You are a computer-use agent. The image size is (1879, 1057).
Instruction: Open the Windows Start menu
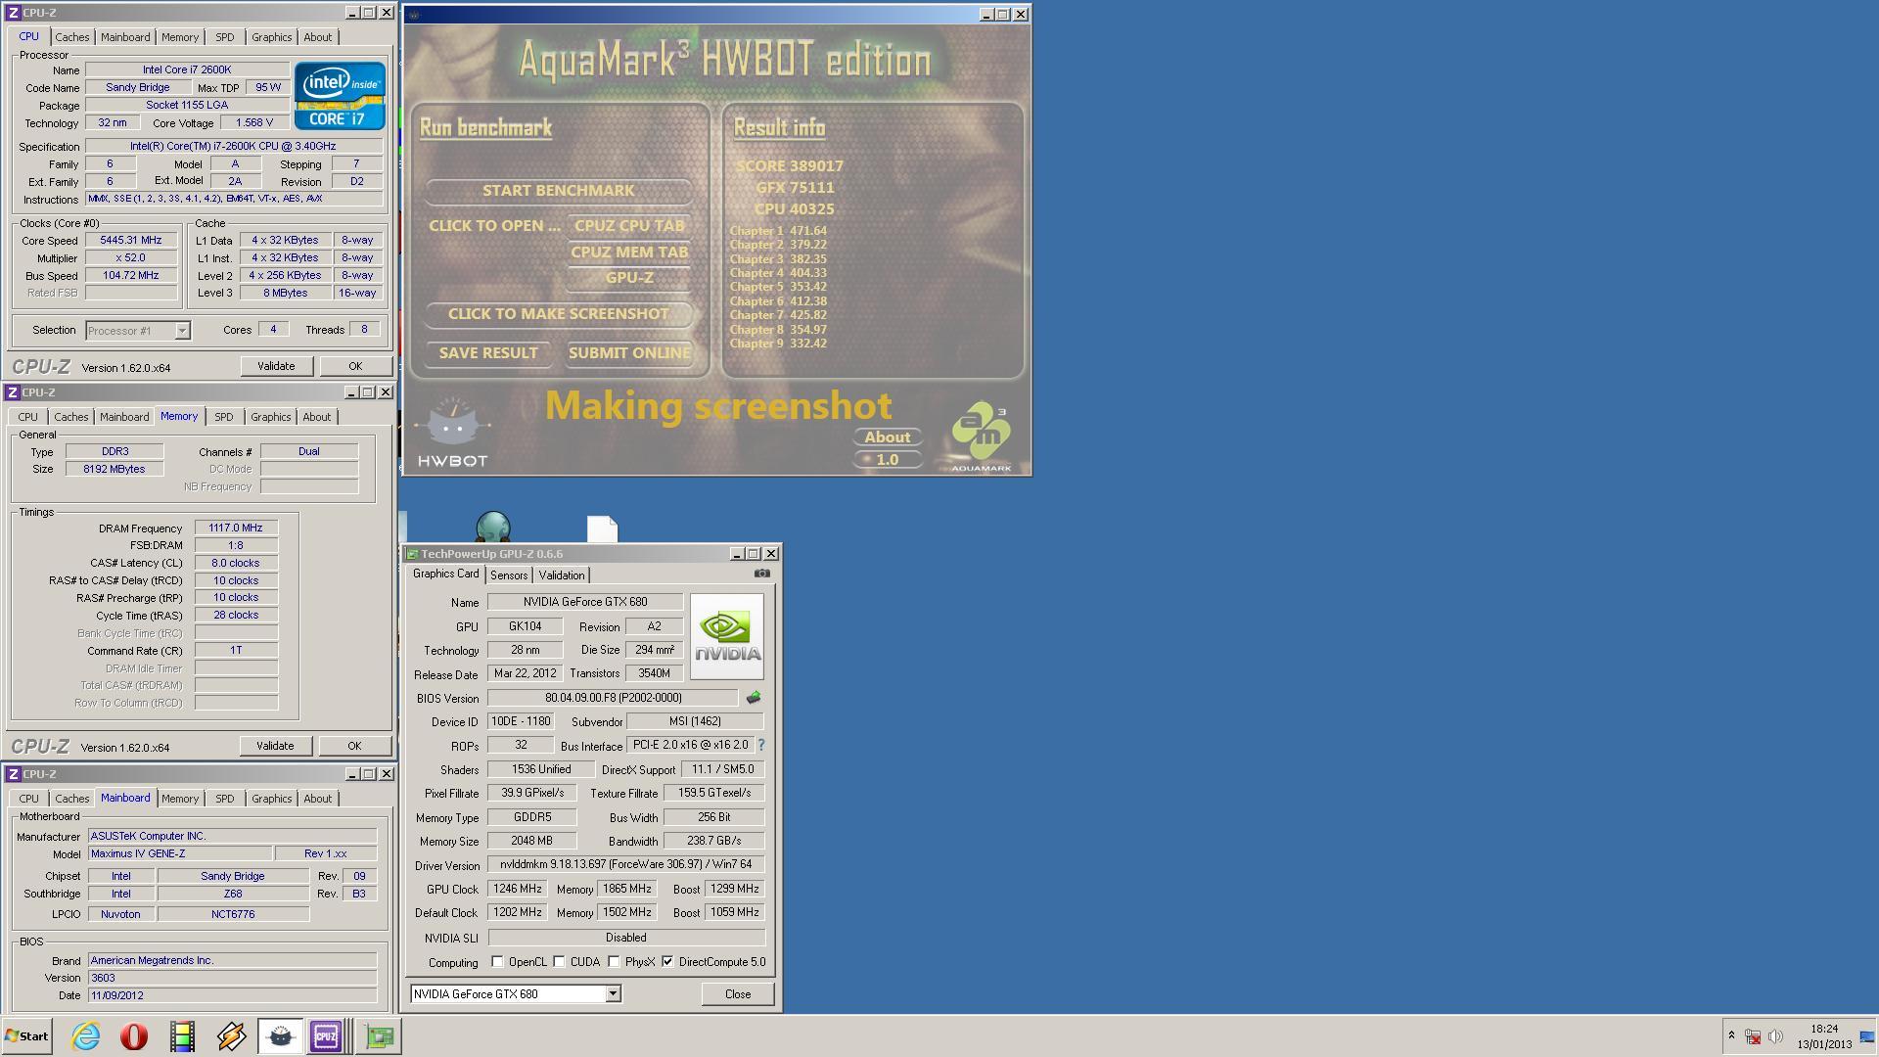pyautogui.click(x=26, y=1036)
